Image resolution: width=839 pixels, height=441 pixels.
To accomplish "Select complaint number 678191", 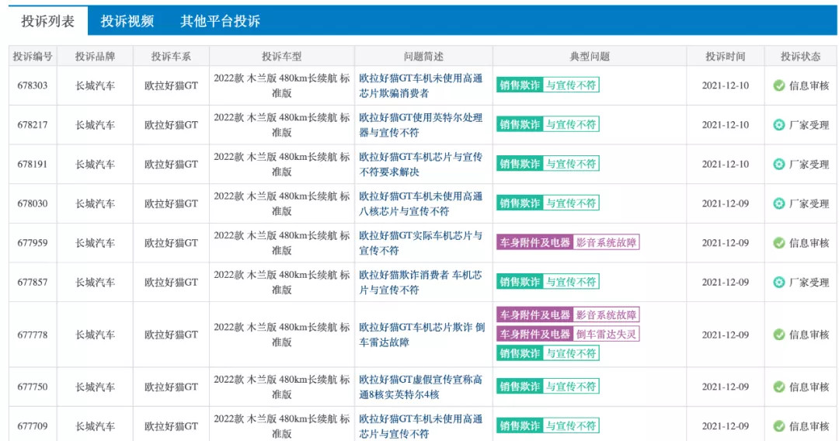I will (33, 164).
